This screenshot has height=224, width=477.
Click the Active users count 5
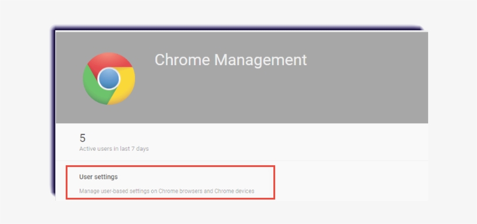point(83,138)
